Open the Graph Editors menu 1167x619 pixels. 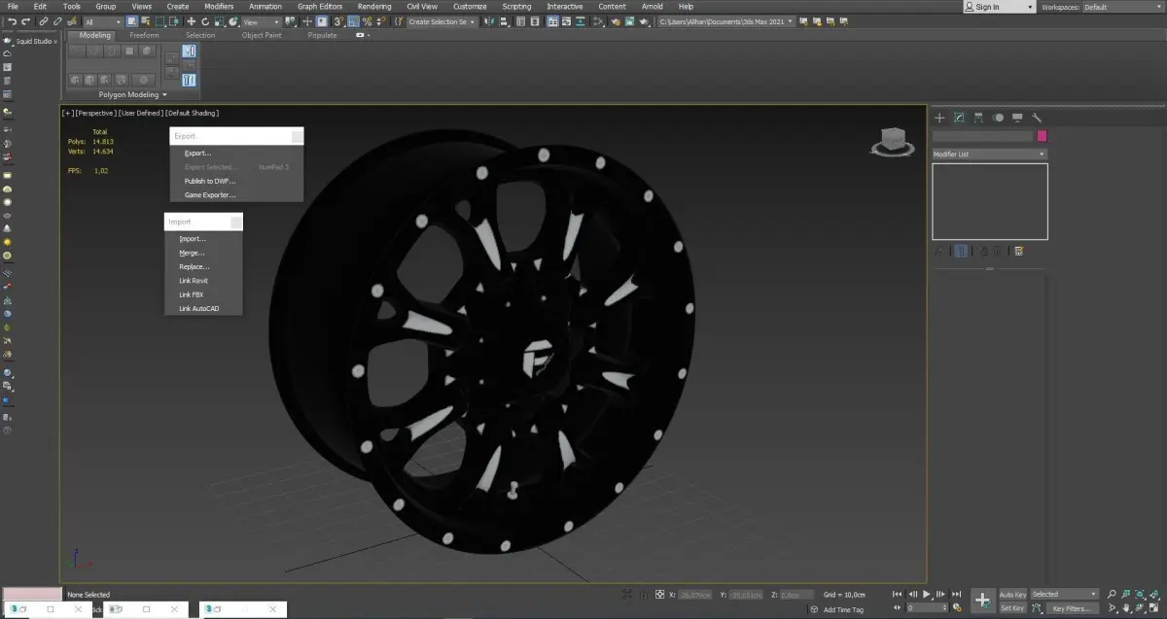tap(320, 6)
